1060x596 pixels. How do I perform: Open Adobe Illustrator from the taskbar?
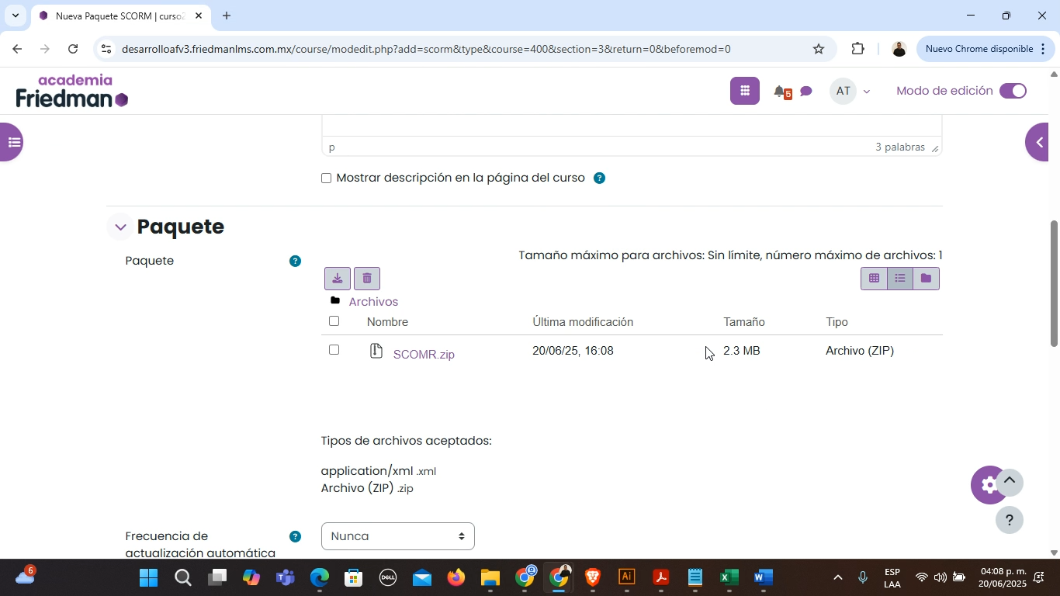[627, 578]
